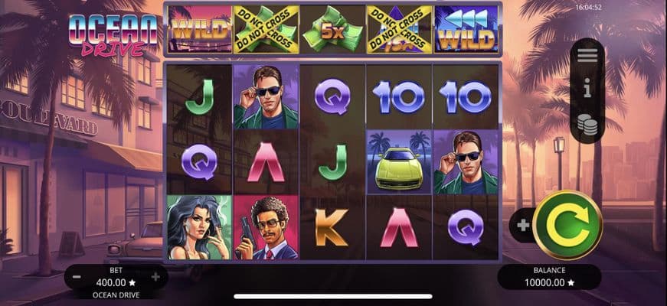Click the 5x cash multiplier tile

(x=332, y=29)
